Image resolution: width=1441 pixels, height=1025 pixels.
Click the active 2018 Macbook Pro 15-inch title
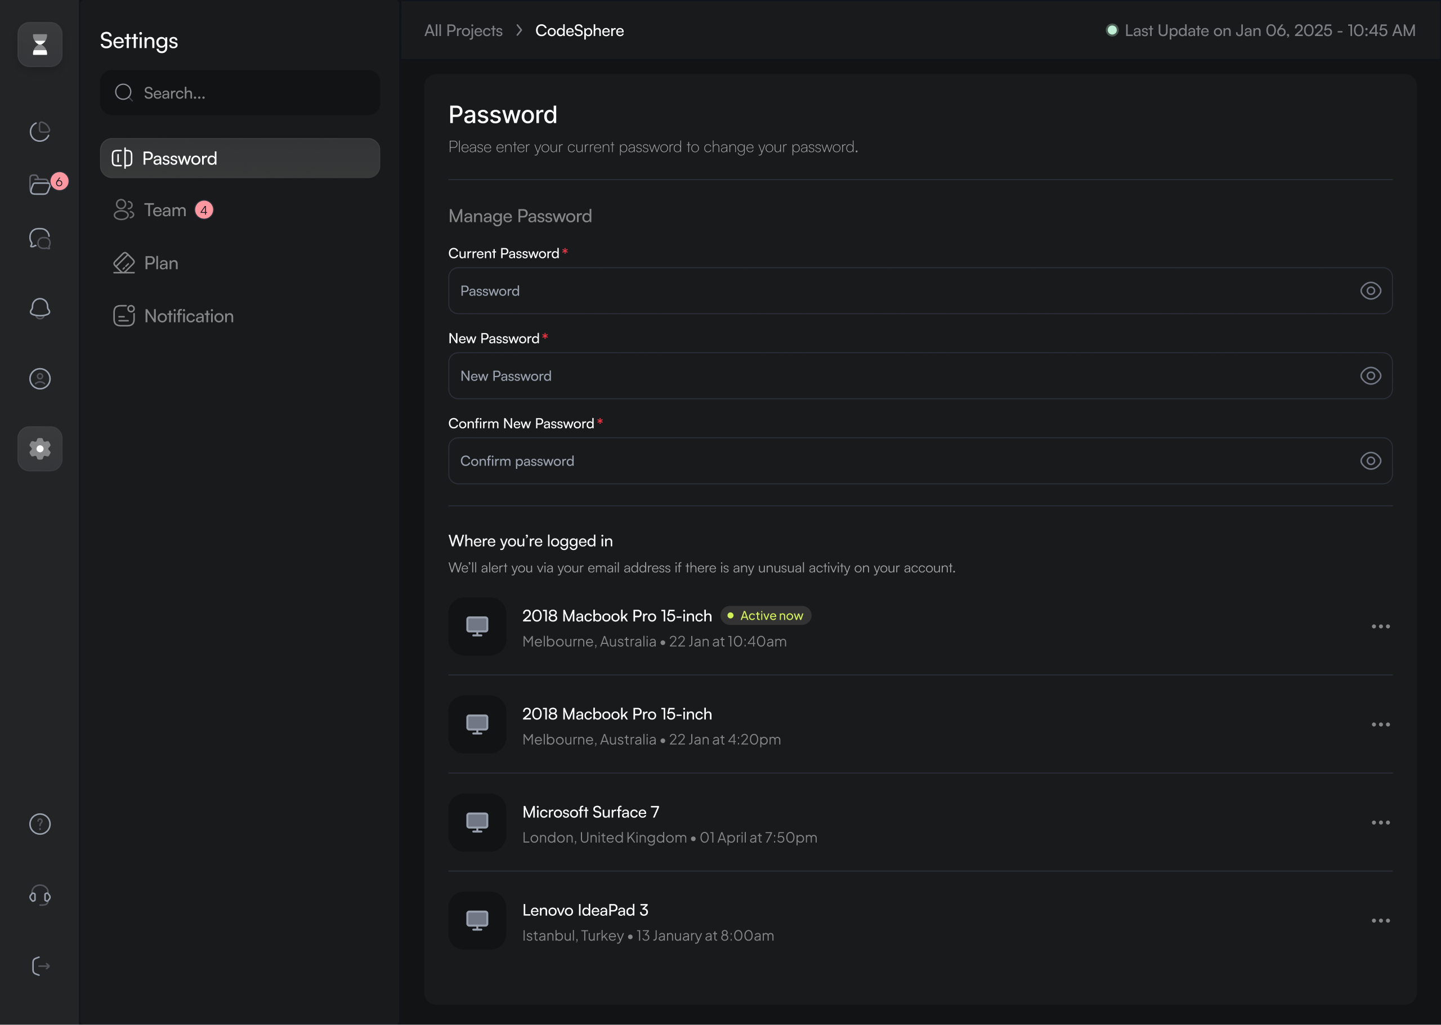pos(617,616)
